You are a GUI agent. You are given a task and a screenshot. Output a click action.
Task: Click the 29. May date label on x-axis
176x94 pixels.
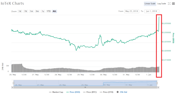(81, 75)
